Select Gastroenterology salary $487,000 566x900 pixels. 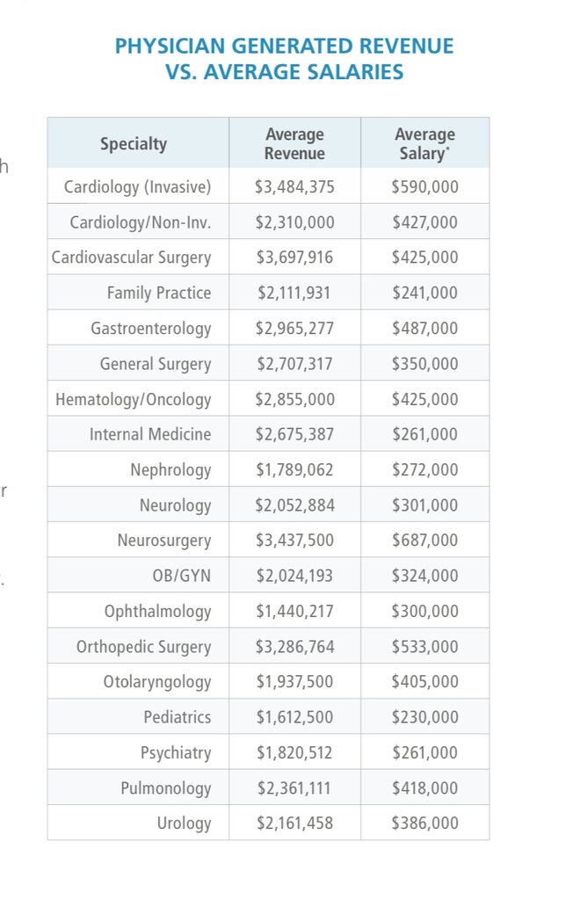tap(424, 329)
